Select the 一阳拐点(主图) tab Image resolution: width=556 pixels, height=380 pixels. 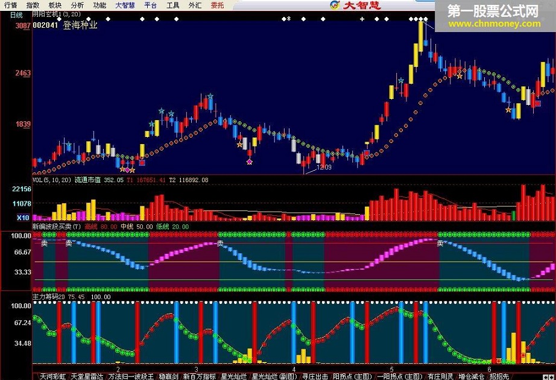click(400, 376)
